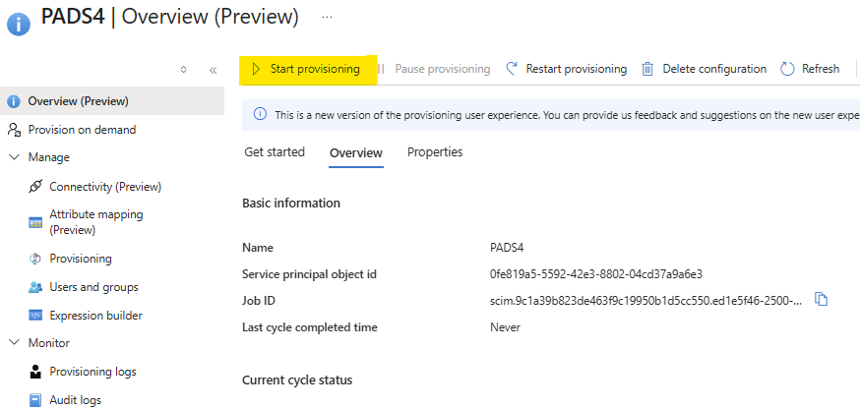
Task: Open Overview (Preview) in sidebar
Action: point(112,101)
